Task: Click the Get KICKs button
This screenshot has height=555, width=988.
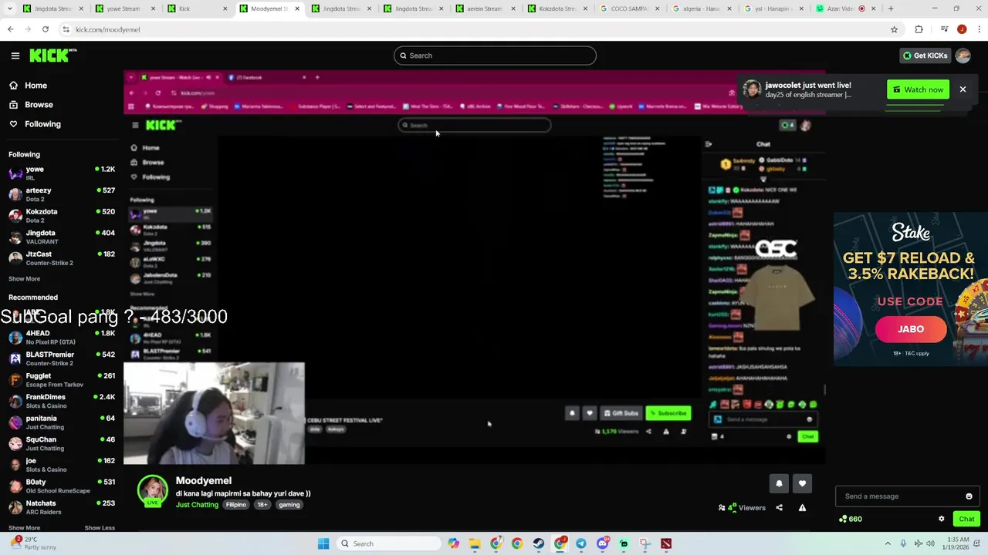Action: click(x=925, y=55)
